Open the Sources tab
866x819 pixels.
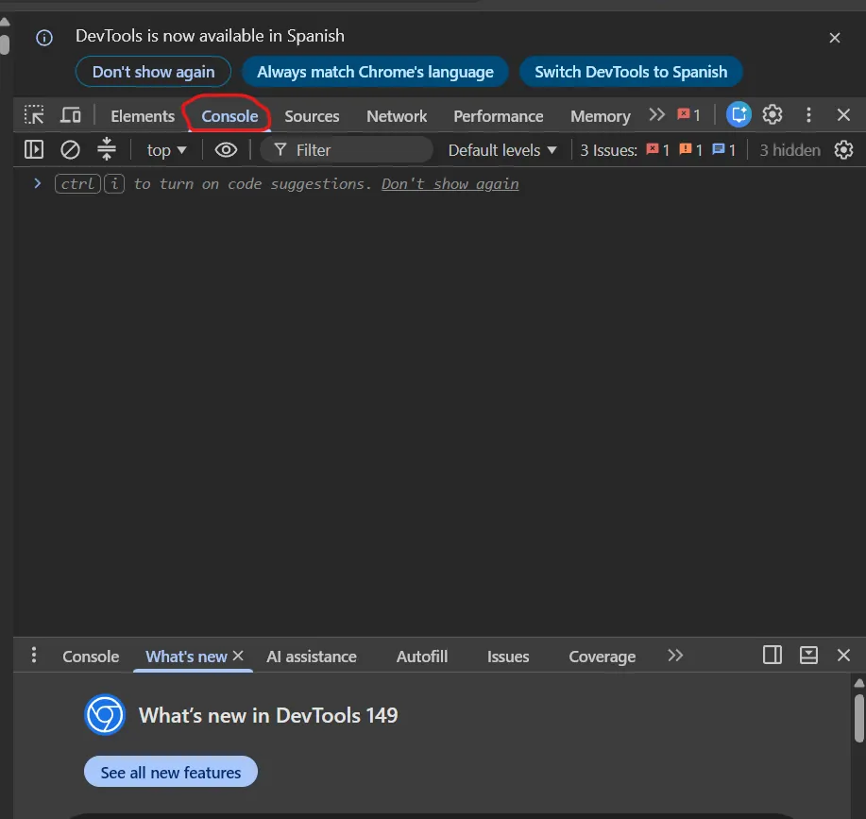tap(312, 116)
